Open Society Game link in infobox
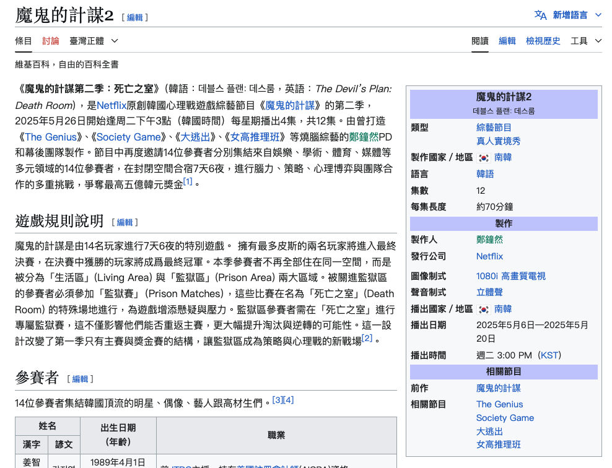612x468 pixels. tap(505, 418)
